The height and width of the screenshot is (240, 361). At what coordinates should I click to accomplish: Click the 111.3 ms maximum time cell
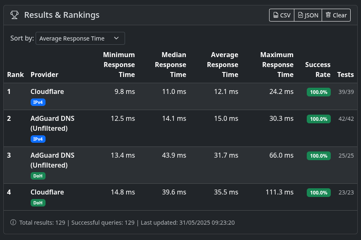coord(279,192)
